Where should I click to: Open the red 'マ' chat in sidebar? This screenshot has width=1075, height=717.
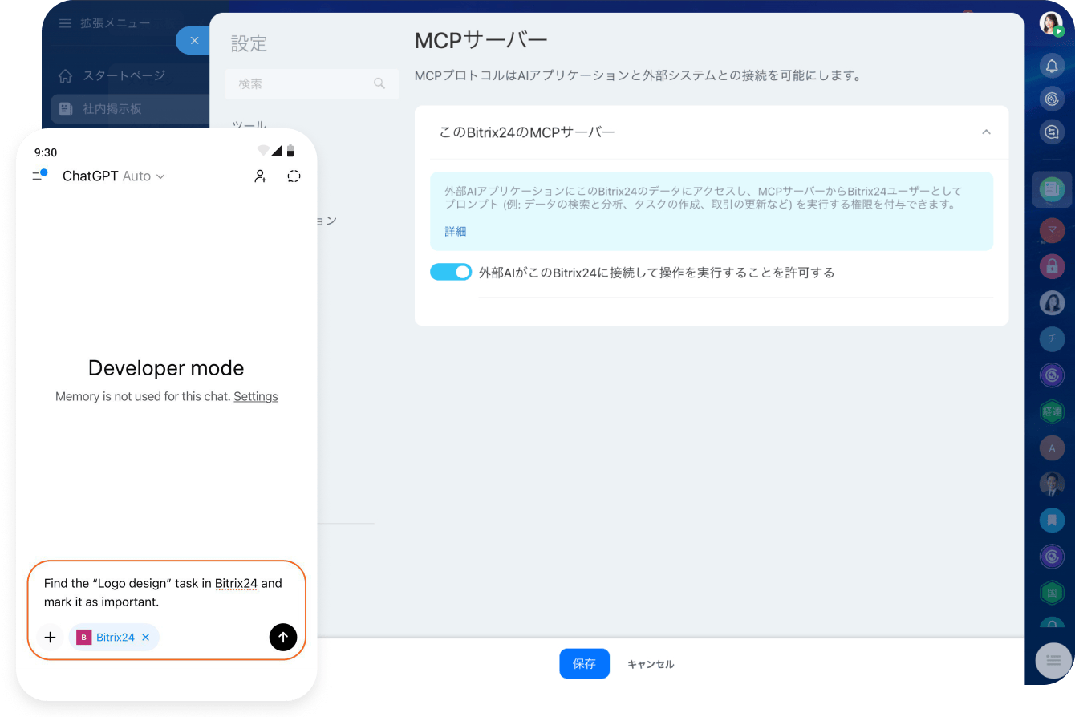click(x=1052, y=231)
